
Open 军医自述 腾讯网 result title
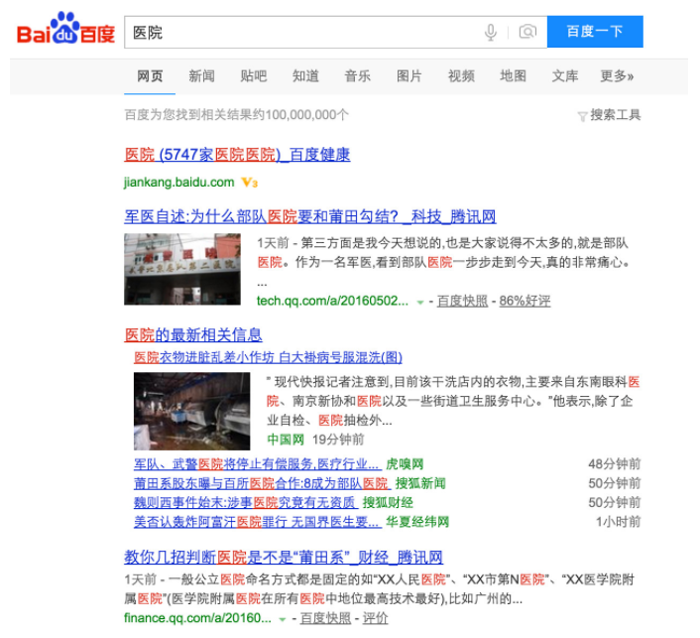coord(310,217)
